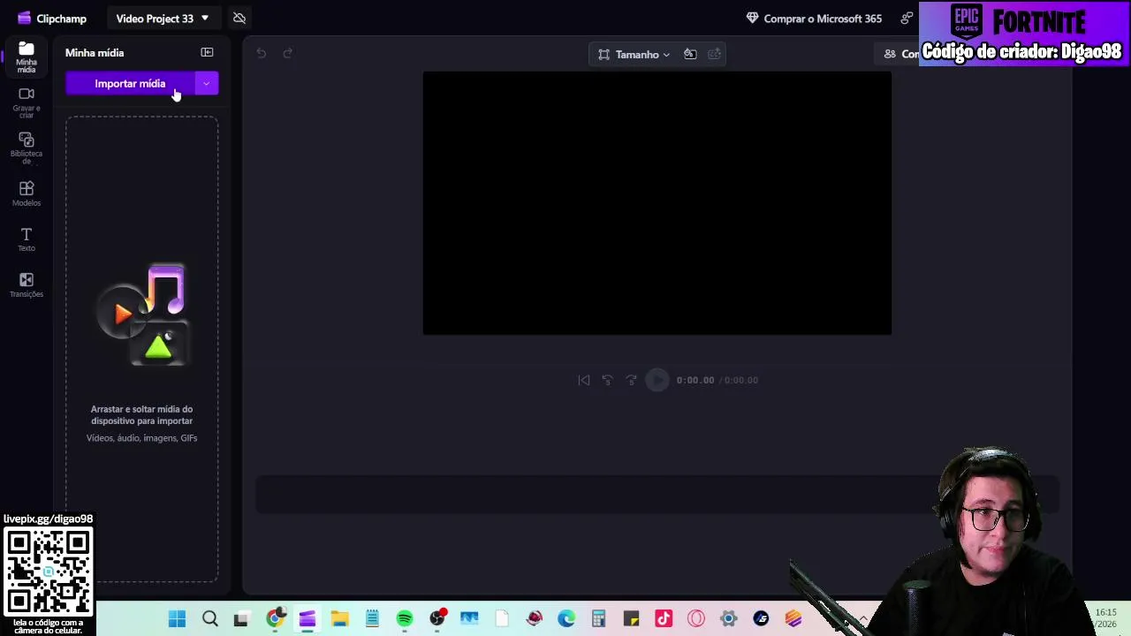Click the Clipchamp taskbar icon

tap(307, 619)
